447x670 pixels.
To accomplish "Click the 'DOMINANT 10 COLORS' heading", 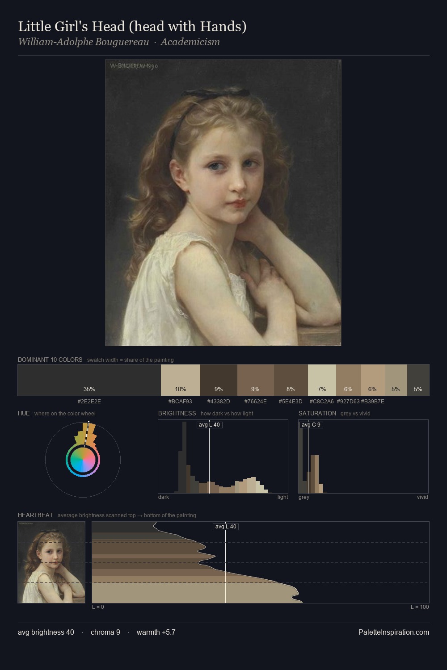I will pyautogui.click(x=50, y=360).
